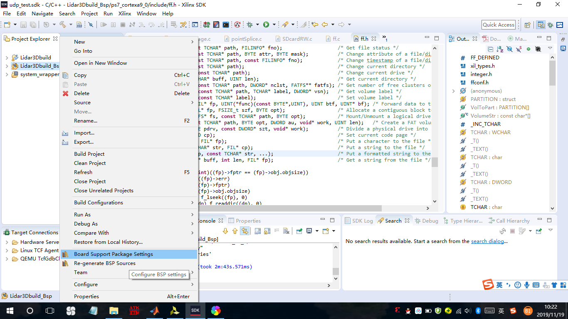Open the Debug perspective icon
The image size is (568, 319).
tap(550, 25)
